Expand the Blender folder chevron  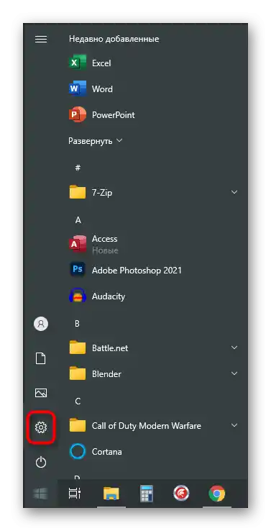[x=234, y=373]
